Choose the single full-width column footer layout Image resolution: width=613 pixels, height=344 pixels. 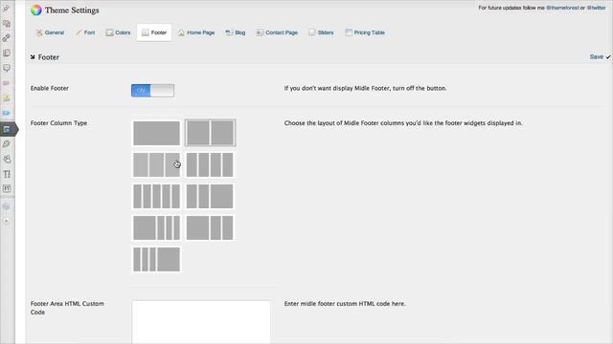point(156,133)
